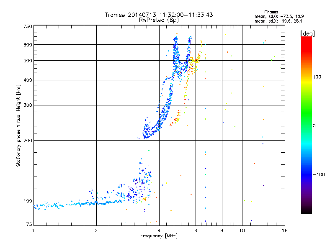Click the x-axis tick label '4'
Image resolution: width=335 pixels, height=251 pixels.
point(159,231)
